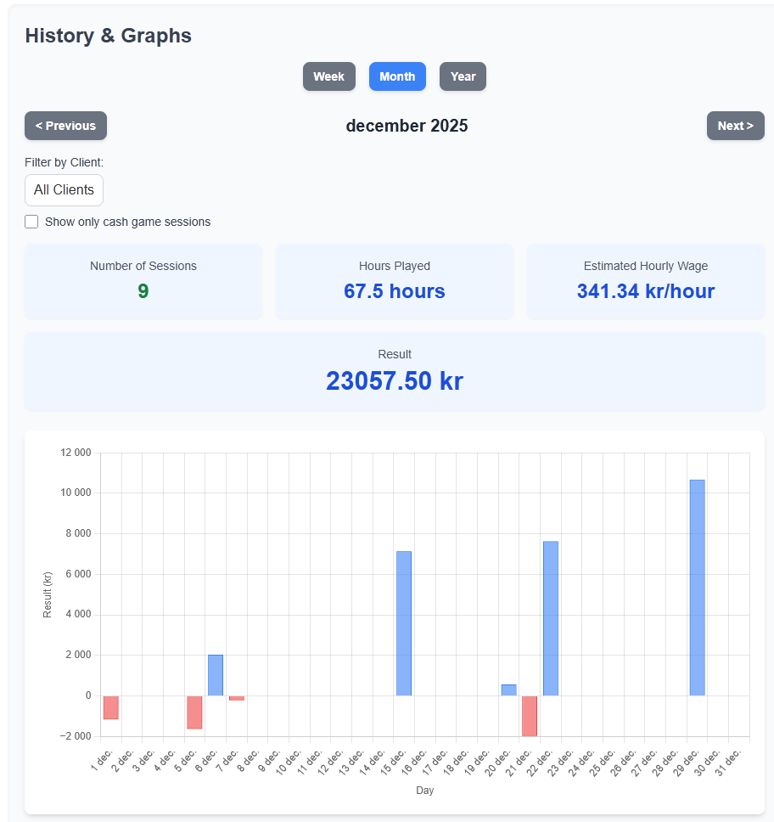The image size is (774, 822).
Task: Switch to the Year view tab
Action: (463, 76)
